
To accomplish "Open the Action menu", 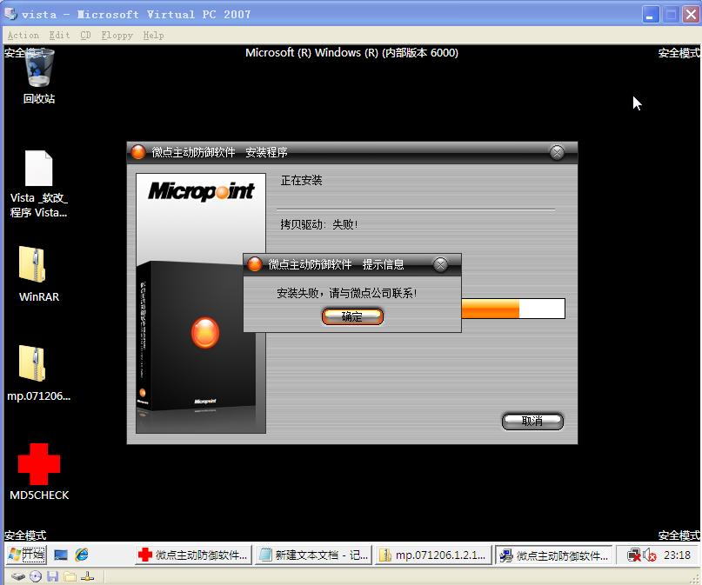I will (x=23, y=36).
